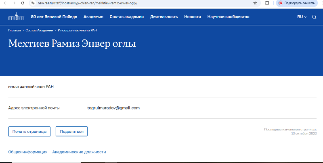Select Деятельность in navigation bar
This screenshot has height=163, width=323.
pyautogui.click(x=164, y=17)
